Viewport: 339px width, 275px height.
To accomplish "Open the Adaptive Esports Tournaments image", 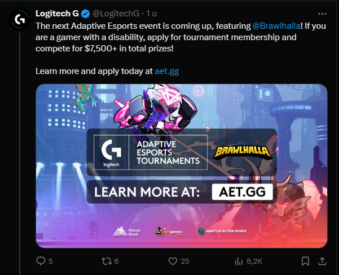I will coord(182,166).
